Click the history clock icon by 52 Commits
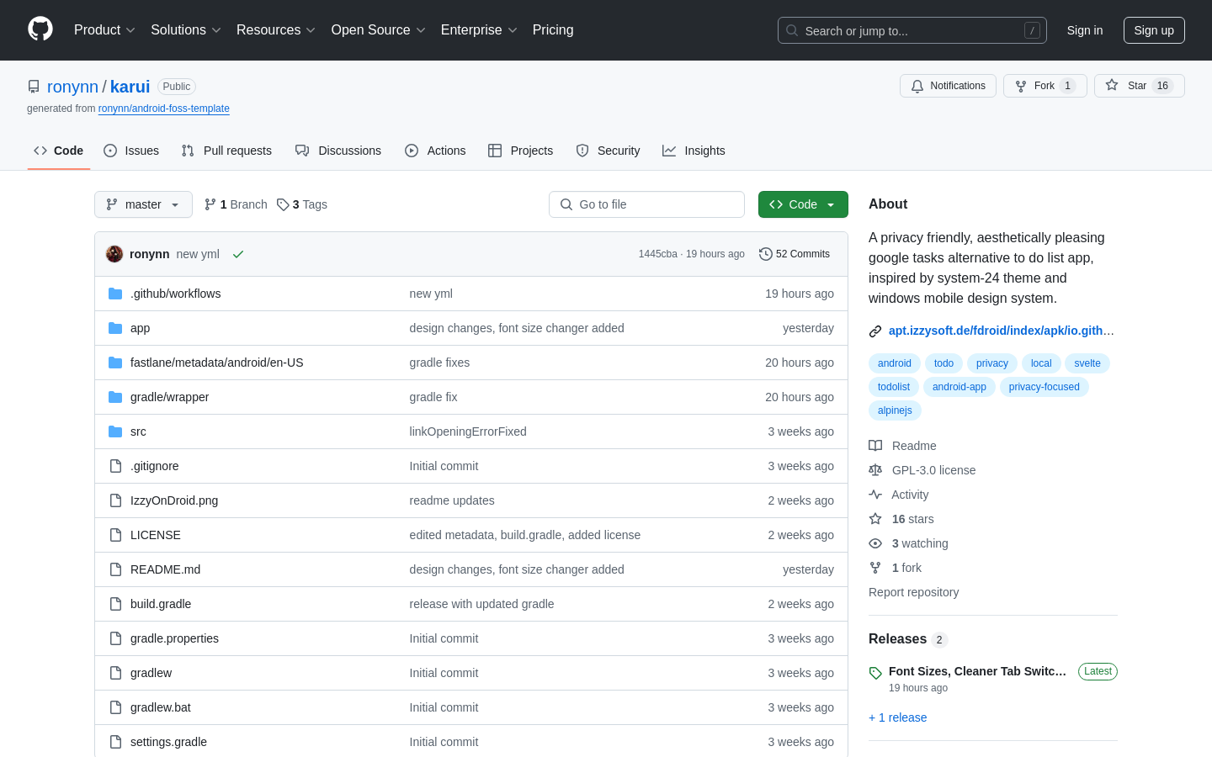 pos(766,254)
